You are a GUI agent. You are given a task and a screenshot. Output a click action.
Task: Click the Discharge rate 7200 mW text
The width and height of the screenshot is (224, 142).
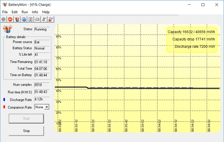point(195,46)
